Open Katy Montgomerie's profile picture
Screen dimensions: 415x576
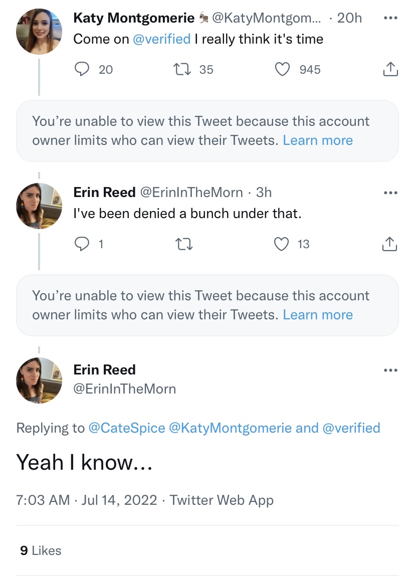pos(39,31)
